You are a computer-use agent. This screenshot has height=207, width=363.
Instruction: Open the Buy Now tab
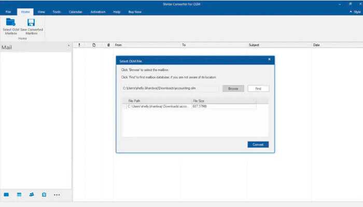[135, 12]
